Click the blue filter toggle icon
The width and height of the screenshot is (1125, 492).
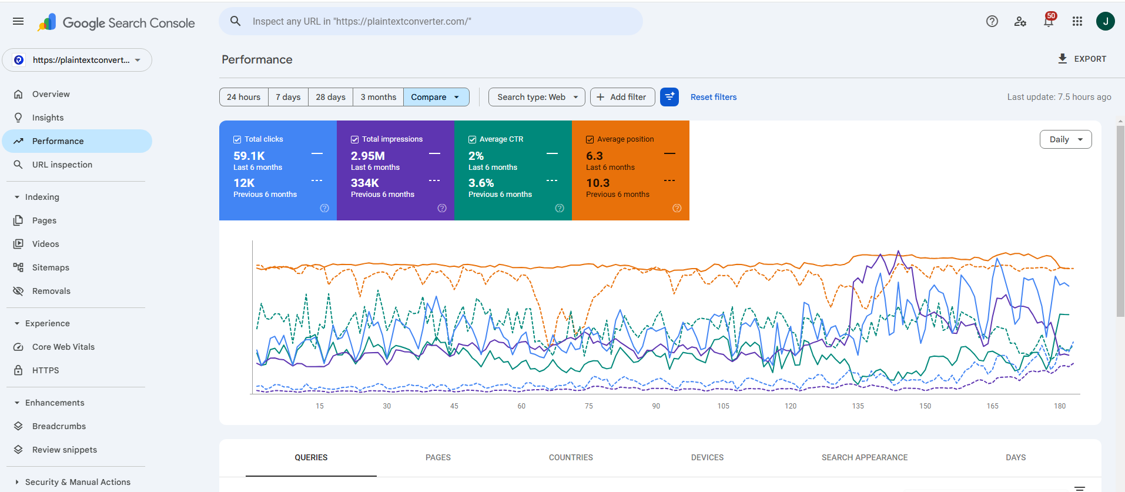tap(669, 97)
